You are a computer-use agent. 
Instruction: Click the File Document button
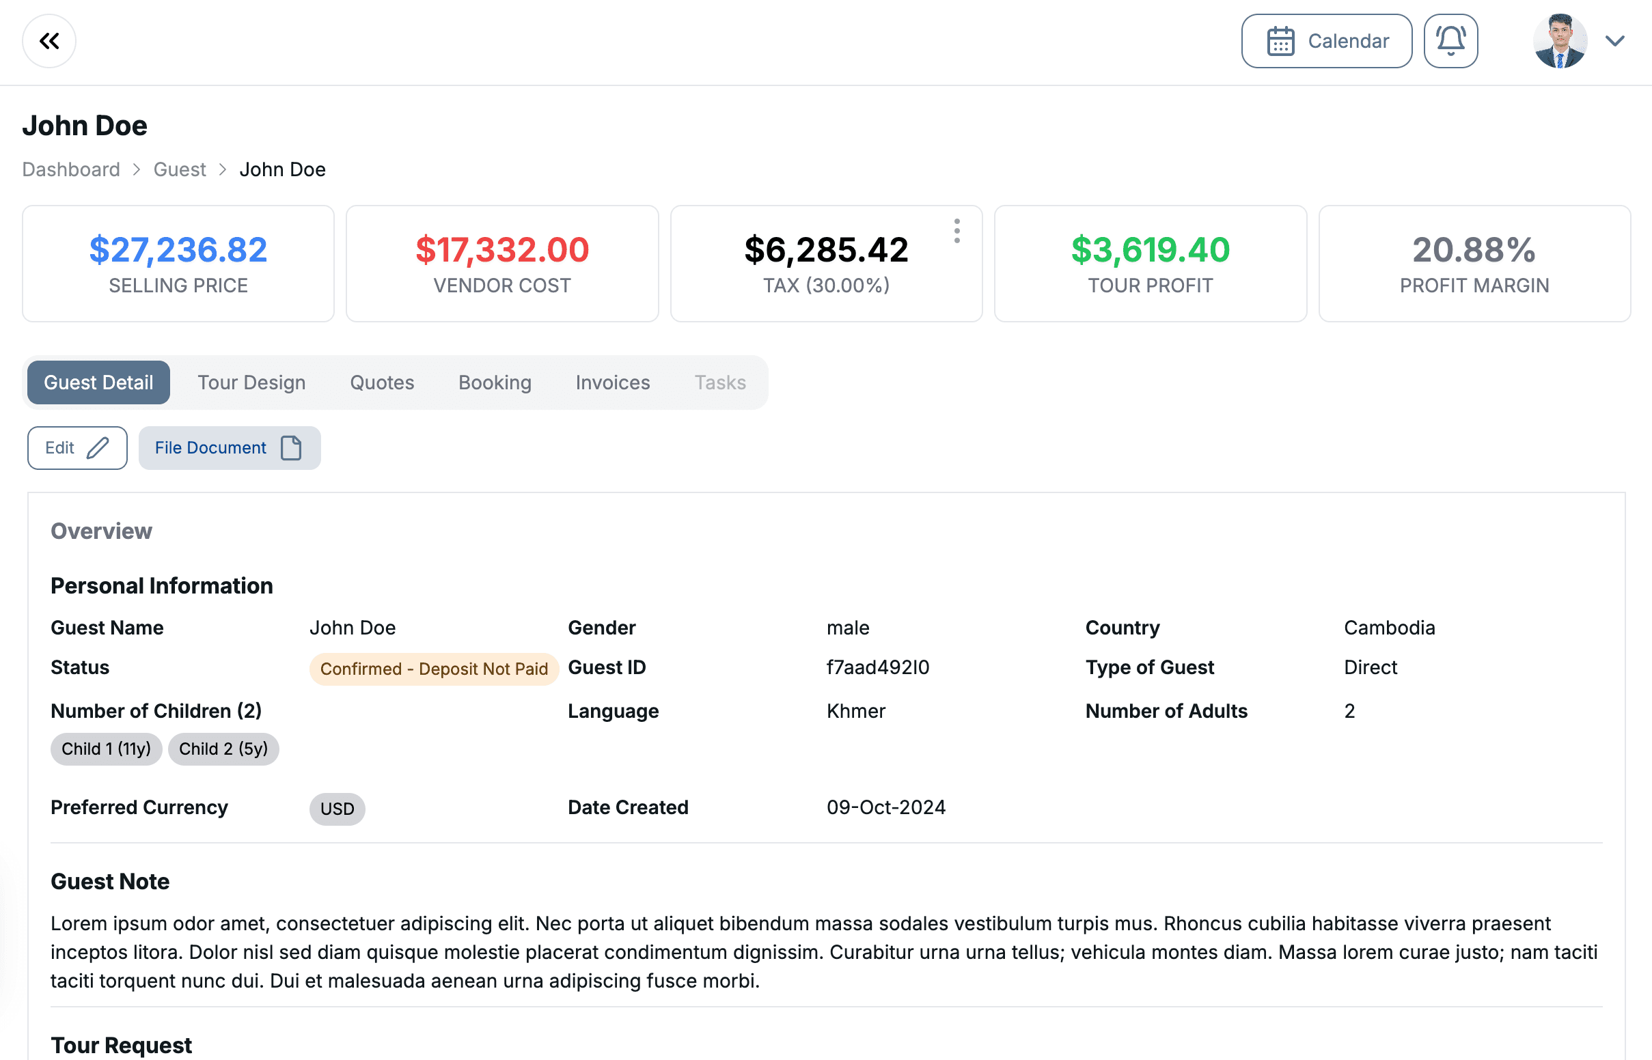coord(229,447)
